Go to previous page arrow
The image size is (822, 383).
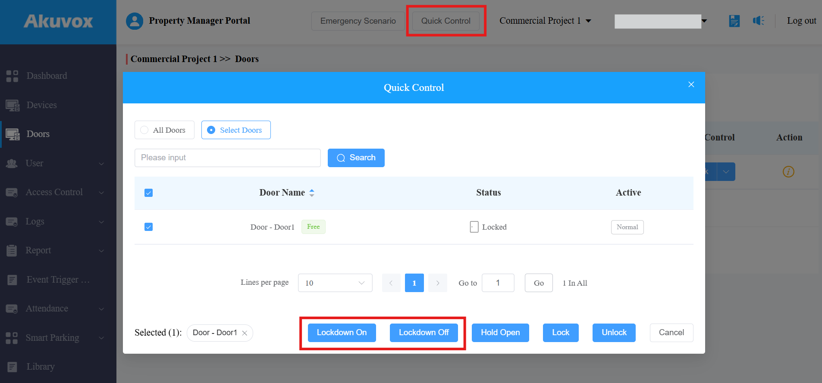coord(391,283)
